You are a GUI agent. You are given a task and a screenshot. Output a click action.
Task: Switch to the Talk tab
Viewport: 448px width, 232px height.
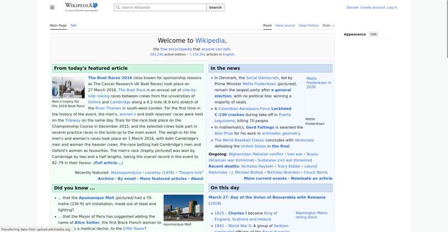(x=73, y=25)
